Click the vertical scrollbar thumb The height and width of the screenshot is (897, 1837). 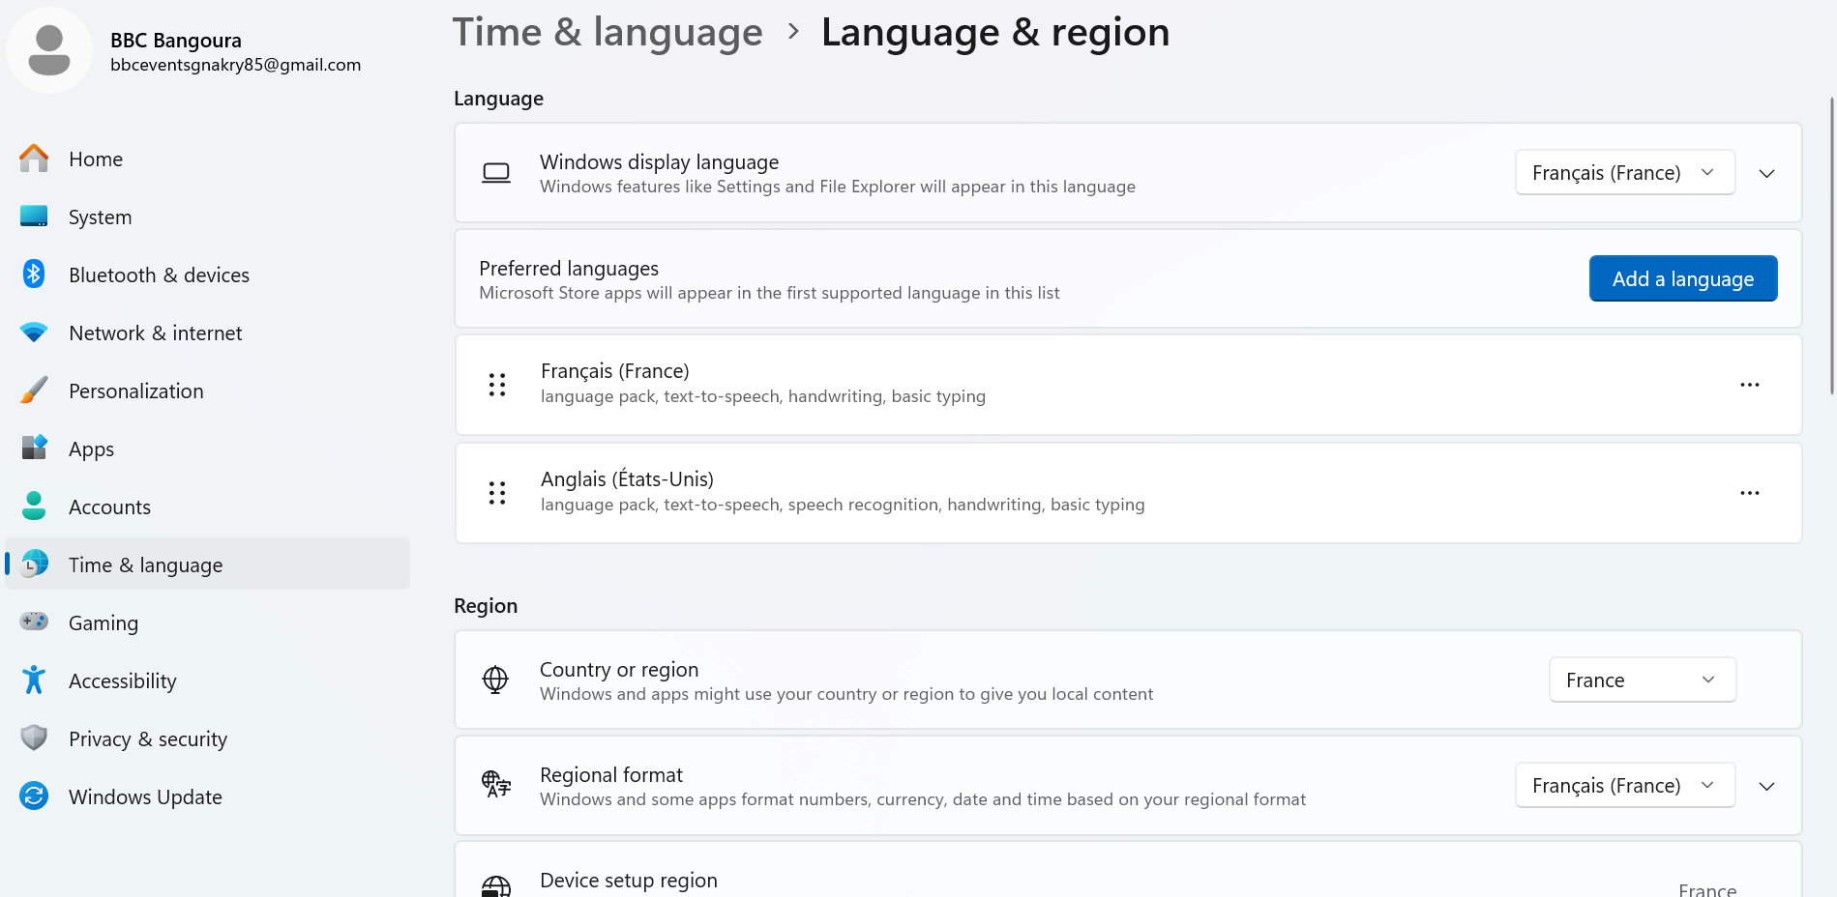1831,246
